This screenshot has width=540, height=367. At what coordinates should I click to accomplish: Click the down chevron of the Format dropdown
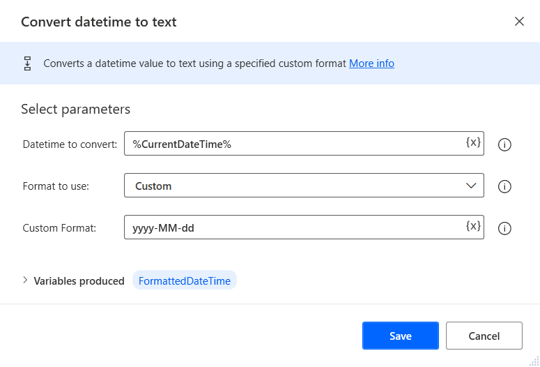coord(470,186)
